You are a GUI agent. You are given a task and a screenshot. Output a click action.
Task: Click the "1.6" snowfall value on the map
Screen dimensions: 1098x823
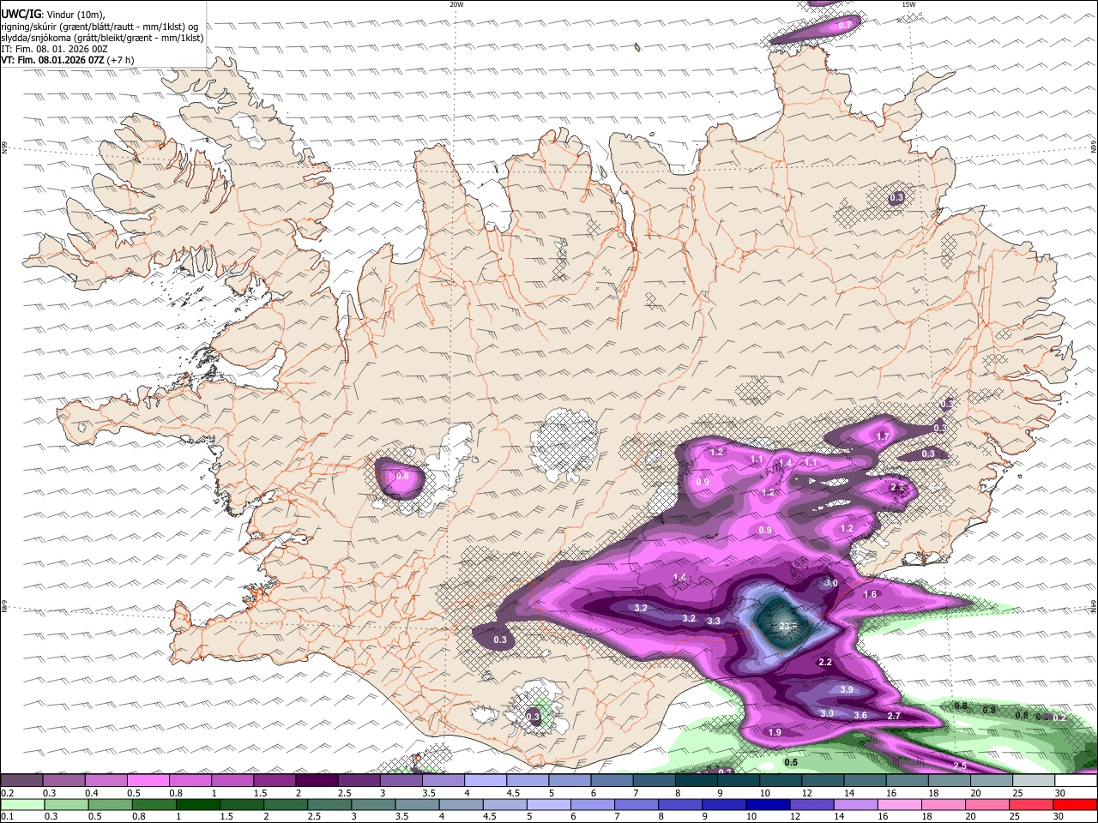pos(870,594)
